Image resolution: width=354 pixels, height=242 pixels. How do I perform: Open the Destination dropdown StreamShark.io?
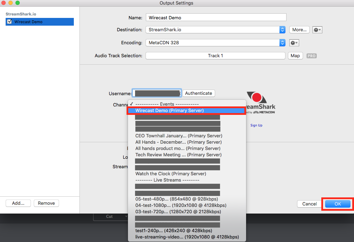[215, 30]
